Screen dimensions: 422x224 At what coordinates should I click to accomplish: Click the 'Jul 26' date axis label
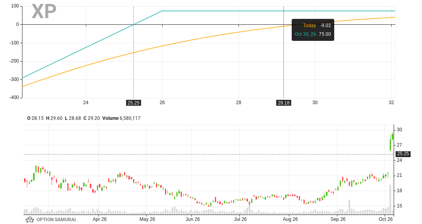pos(241,219)
